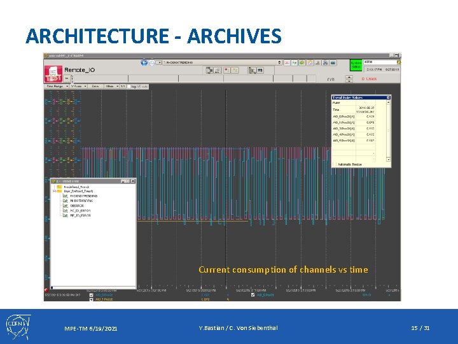Click the red Unack alarm count text
This screenshot has height=344, width=458.
pos(369,79)
